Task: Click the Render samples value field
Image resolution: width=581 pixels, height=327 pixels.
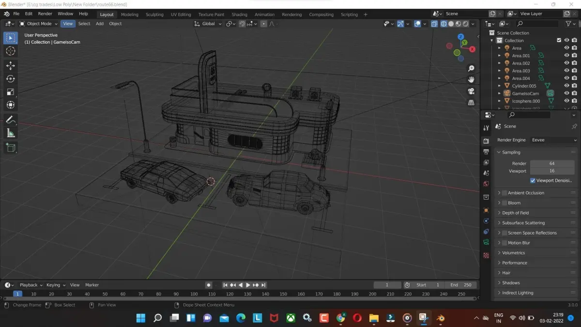Action: [551, 164]
